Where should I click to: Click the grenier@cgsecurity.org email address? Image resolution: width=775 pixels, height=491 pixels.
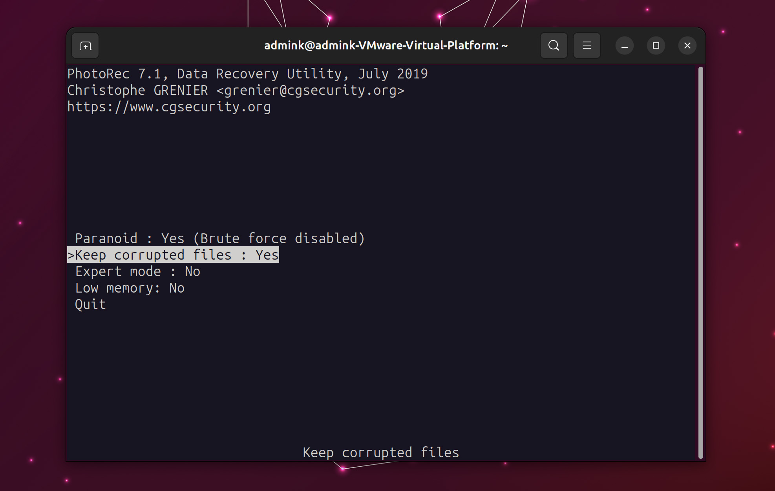click(x=310, y=90)
